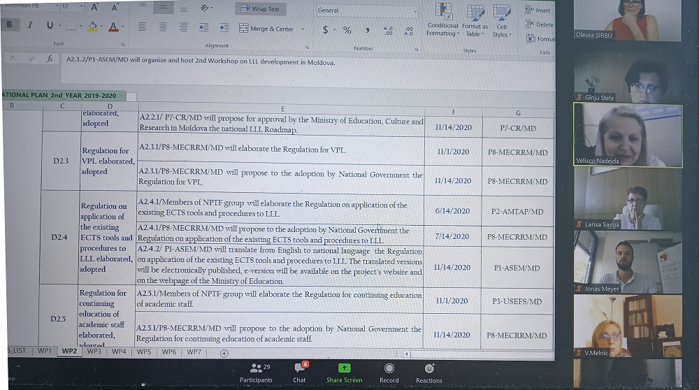Image resolution: width=699 pixels, height=390 pixels.
Task: Open the Zoom Participants panel
Action: tap(256, 371)
